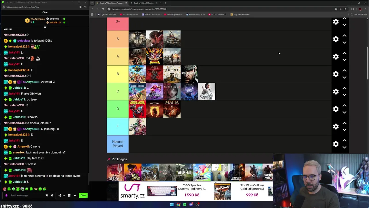
Task: Open settings gear for F tier row
Action: pos(336,127)
